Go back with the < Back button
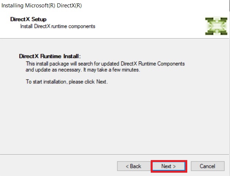Viewport: 230px width, 176px height. click(x=134, y=166)
